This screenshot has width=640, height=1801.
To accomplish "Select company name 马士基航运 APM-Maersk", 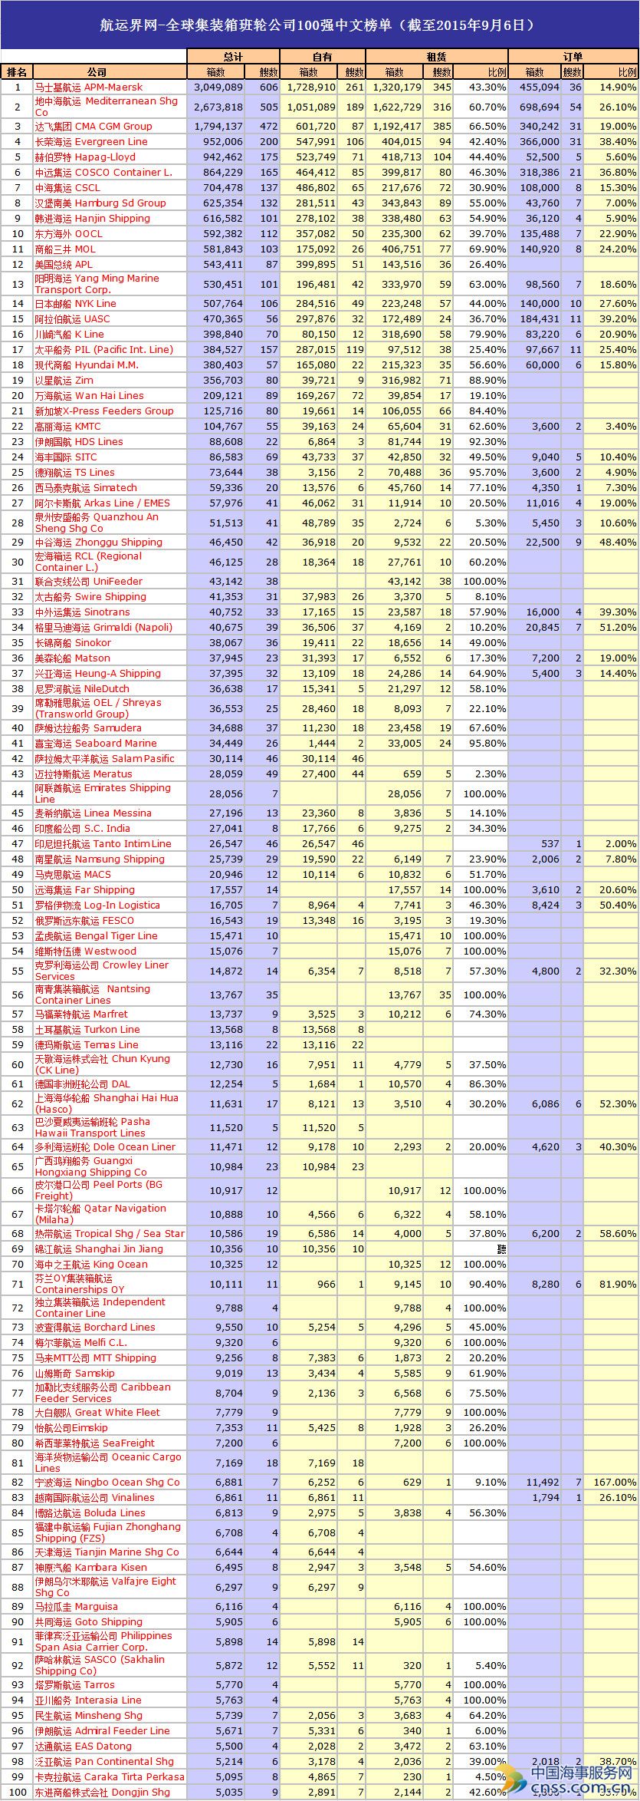I will coord(89,87).
